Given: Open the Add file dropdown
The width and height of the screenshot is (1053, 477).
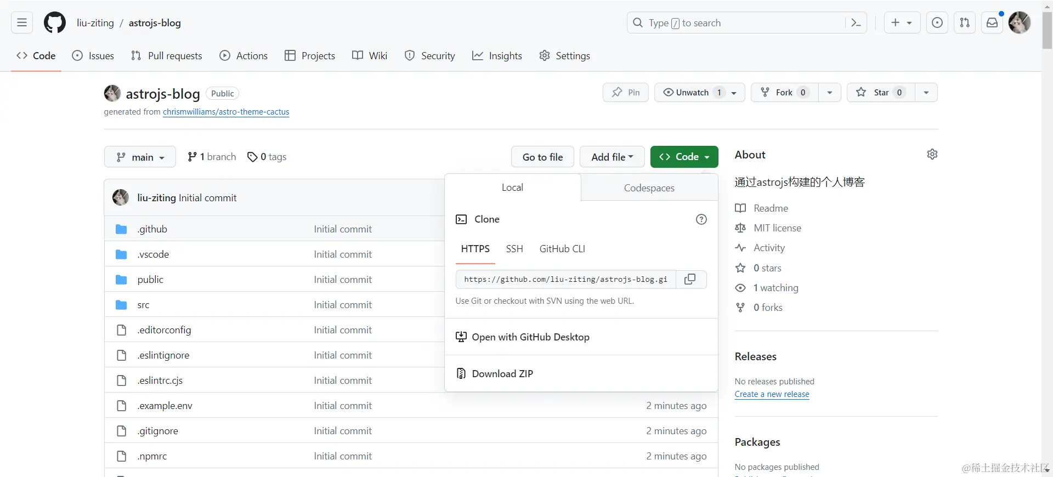Looking at the screenshot, I should click(x=612, y=157).
